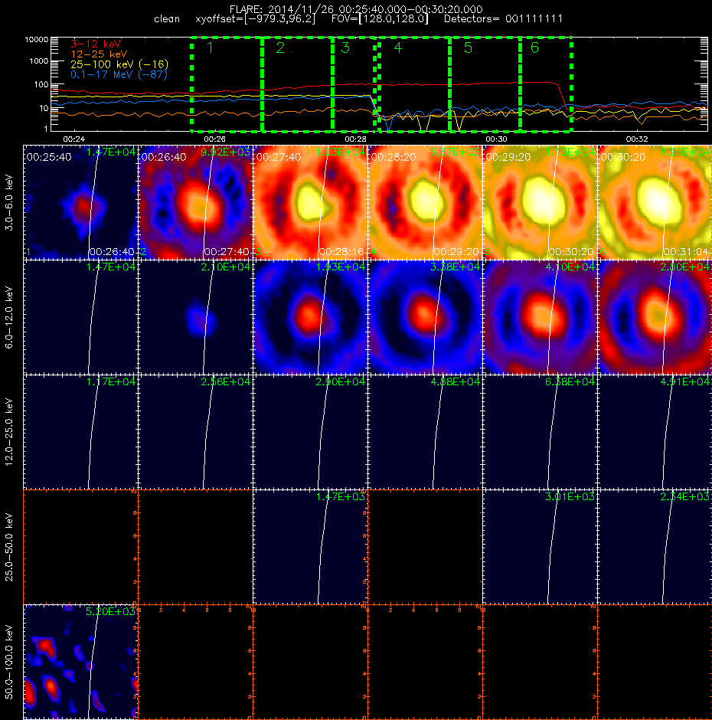Select the 12–25 keV panel labeled 2.56E+04
Image resolution: width=712 pixels, height=720 pixels.
tap(195, 432)
